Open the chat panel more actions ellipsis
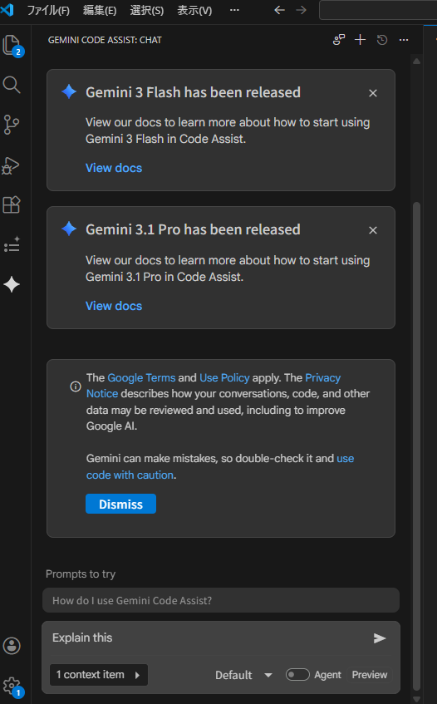This screenshot has height=704, width=437. [x=404, y=40]
